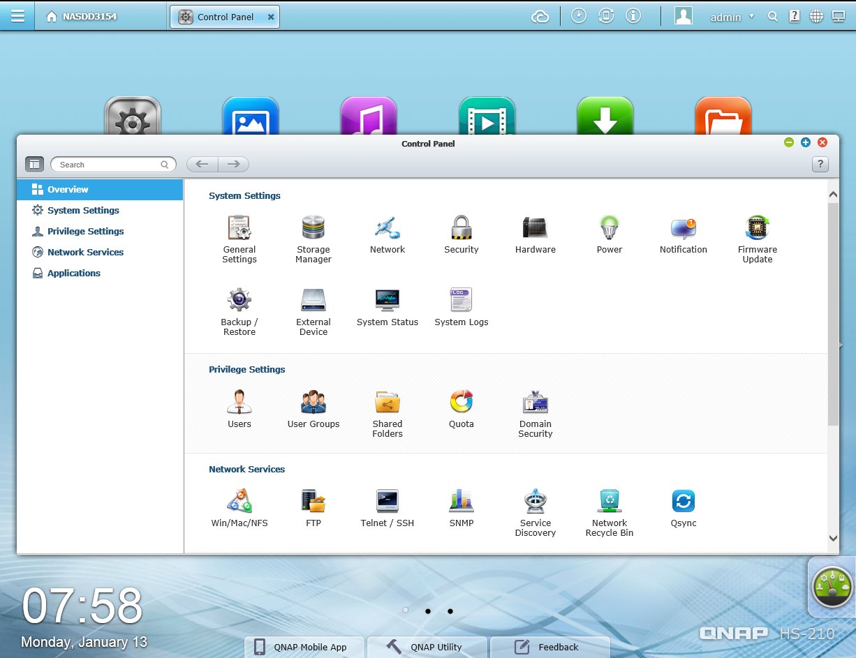This screenshot has height=658, width=856.
Task: Select Privilege Settings in sidebar
Action: click(100, 231)
